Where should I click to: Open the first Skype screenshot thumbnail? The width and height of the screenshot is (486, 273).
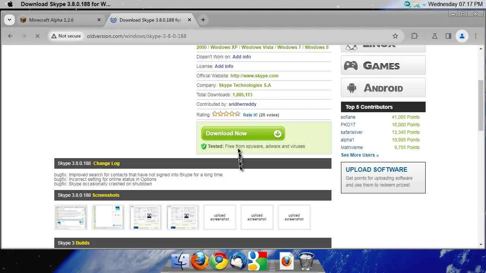tap(71, 217)
